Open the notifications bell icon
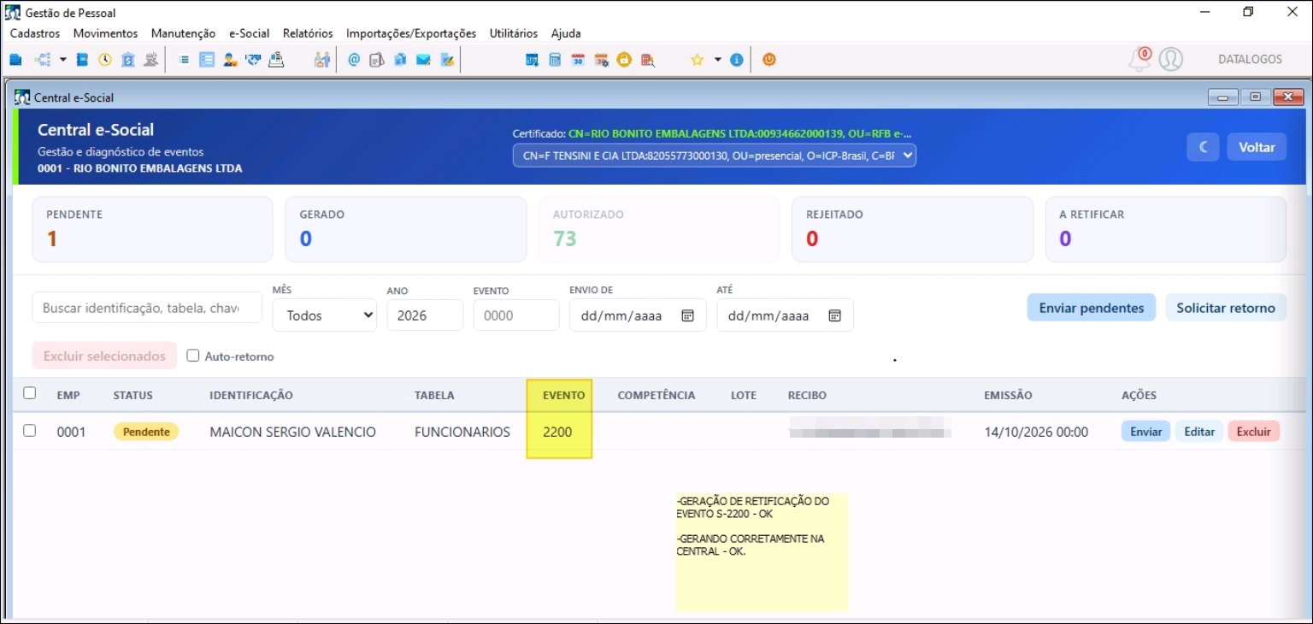 point(1139,60)
